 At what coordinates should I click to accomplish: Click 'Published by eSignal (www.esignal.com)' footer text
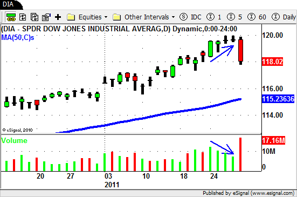point(248,193)
